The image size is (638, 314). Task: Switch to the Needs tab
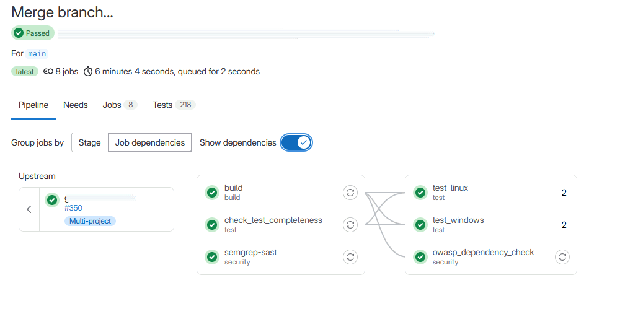[75, 105]
